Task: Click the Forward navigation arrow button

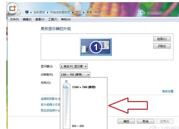Action: click(x=18, y=13)
